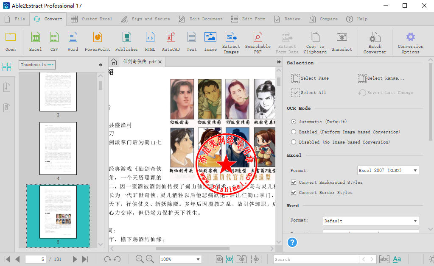Select Automatic (Default) OCR mode

(x=294, y=122)
